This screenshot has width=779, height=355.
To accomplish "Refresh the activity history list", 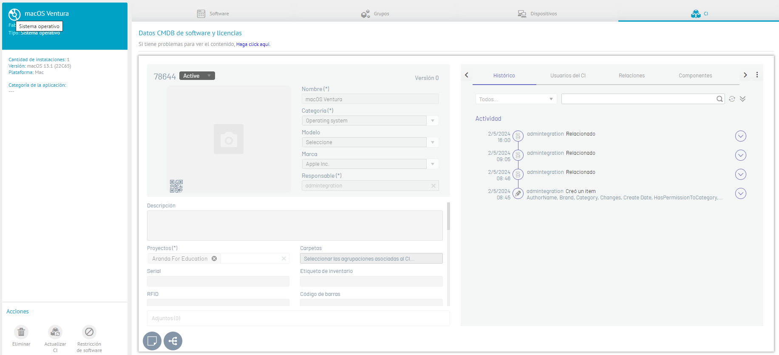I will tap(732, 99).
